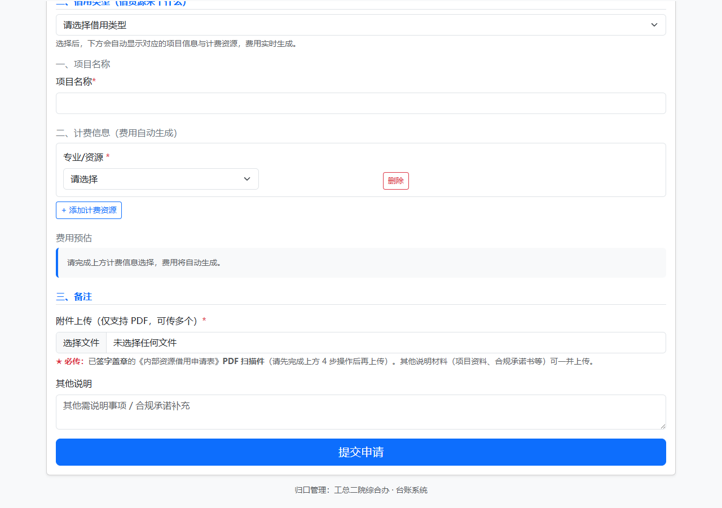Screen dimensions: 722x508
Task: Click the 一、项目名称 section heading
Action: click(x=83, y=64)
